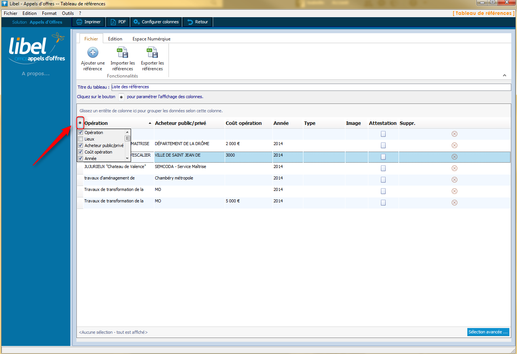Switch to the Fichier ribbon tab
The height and width of the screenshot is (354, 517).
tap(91, 39)
